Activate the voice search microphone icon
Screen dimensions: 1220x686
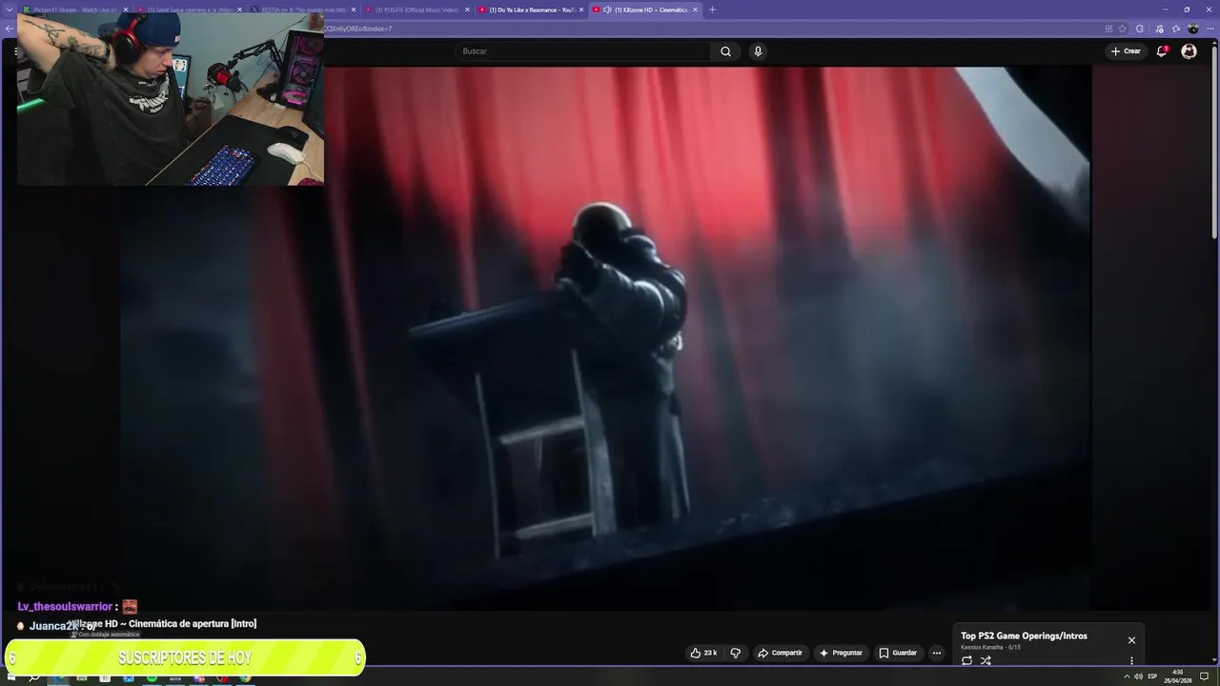click(x=758, y=51)
